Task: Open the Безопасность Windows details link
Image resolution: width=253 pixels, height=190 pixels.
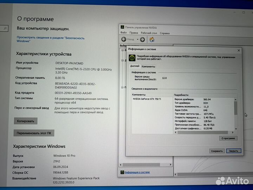Action: (50, 39)
